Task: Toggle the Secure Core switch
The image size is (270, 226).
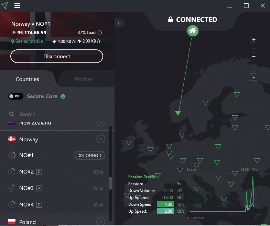Action: (x=16, y=96)
